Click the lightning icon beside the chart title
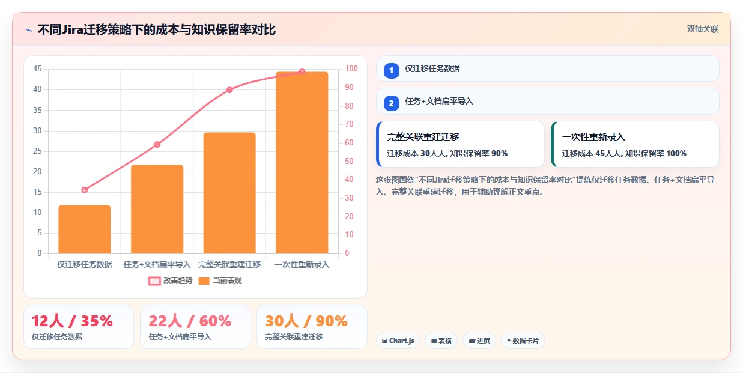 click(x=29, y=30)
